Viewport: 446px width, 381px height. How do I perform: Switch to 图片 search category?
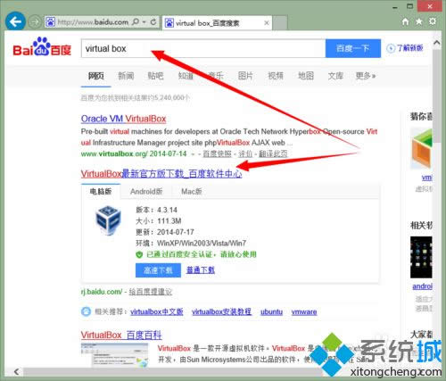pyautogui.click(x=245, y=76)
